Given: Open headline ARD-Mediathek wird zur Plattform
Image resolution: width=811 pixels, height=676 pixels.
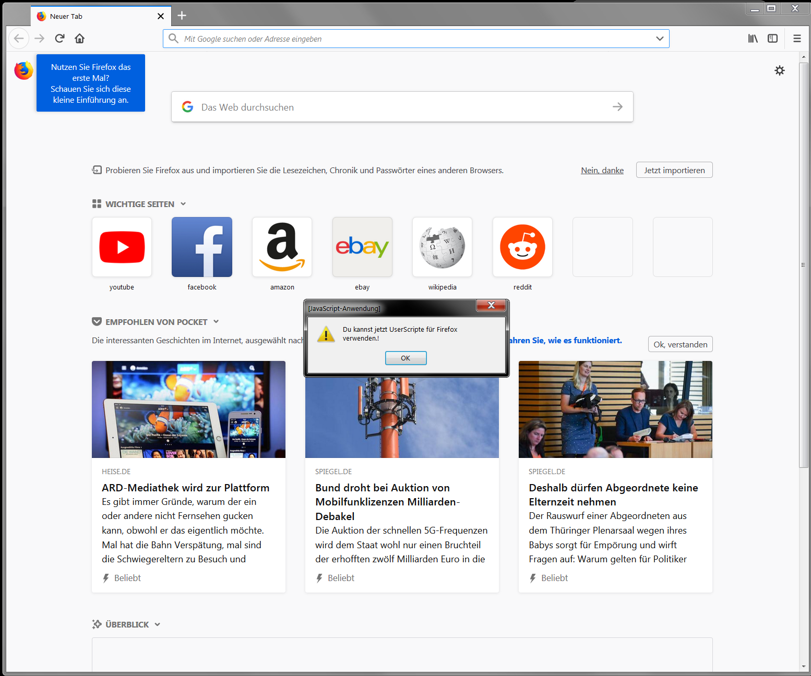Looking at the screenshot, I should click(186, 488).
